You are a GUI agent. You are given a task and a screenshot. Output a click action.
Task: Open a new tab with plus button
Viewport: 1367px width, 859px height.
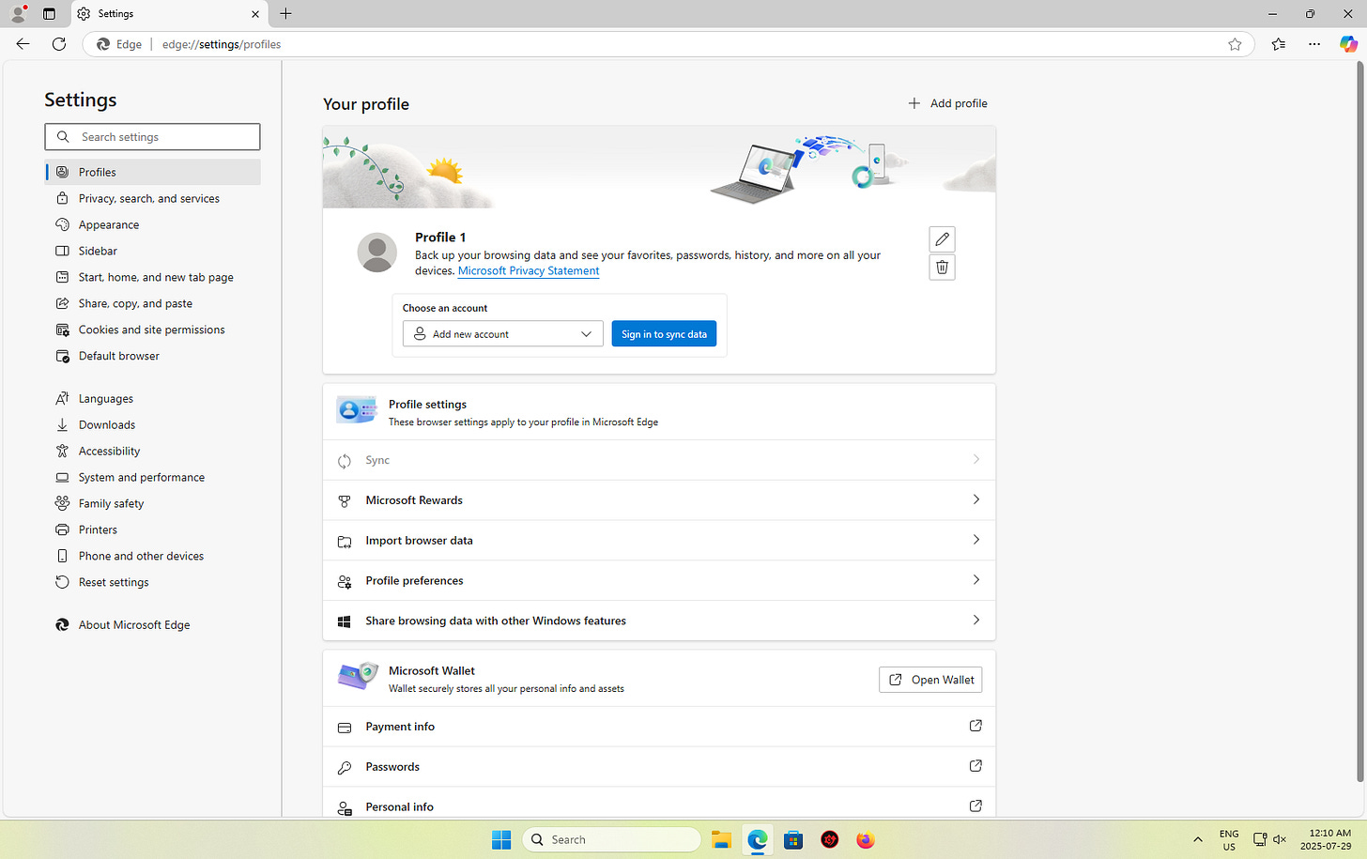coord(285,14)
